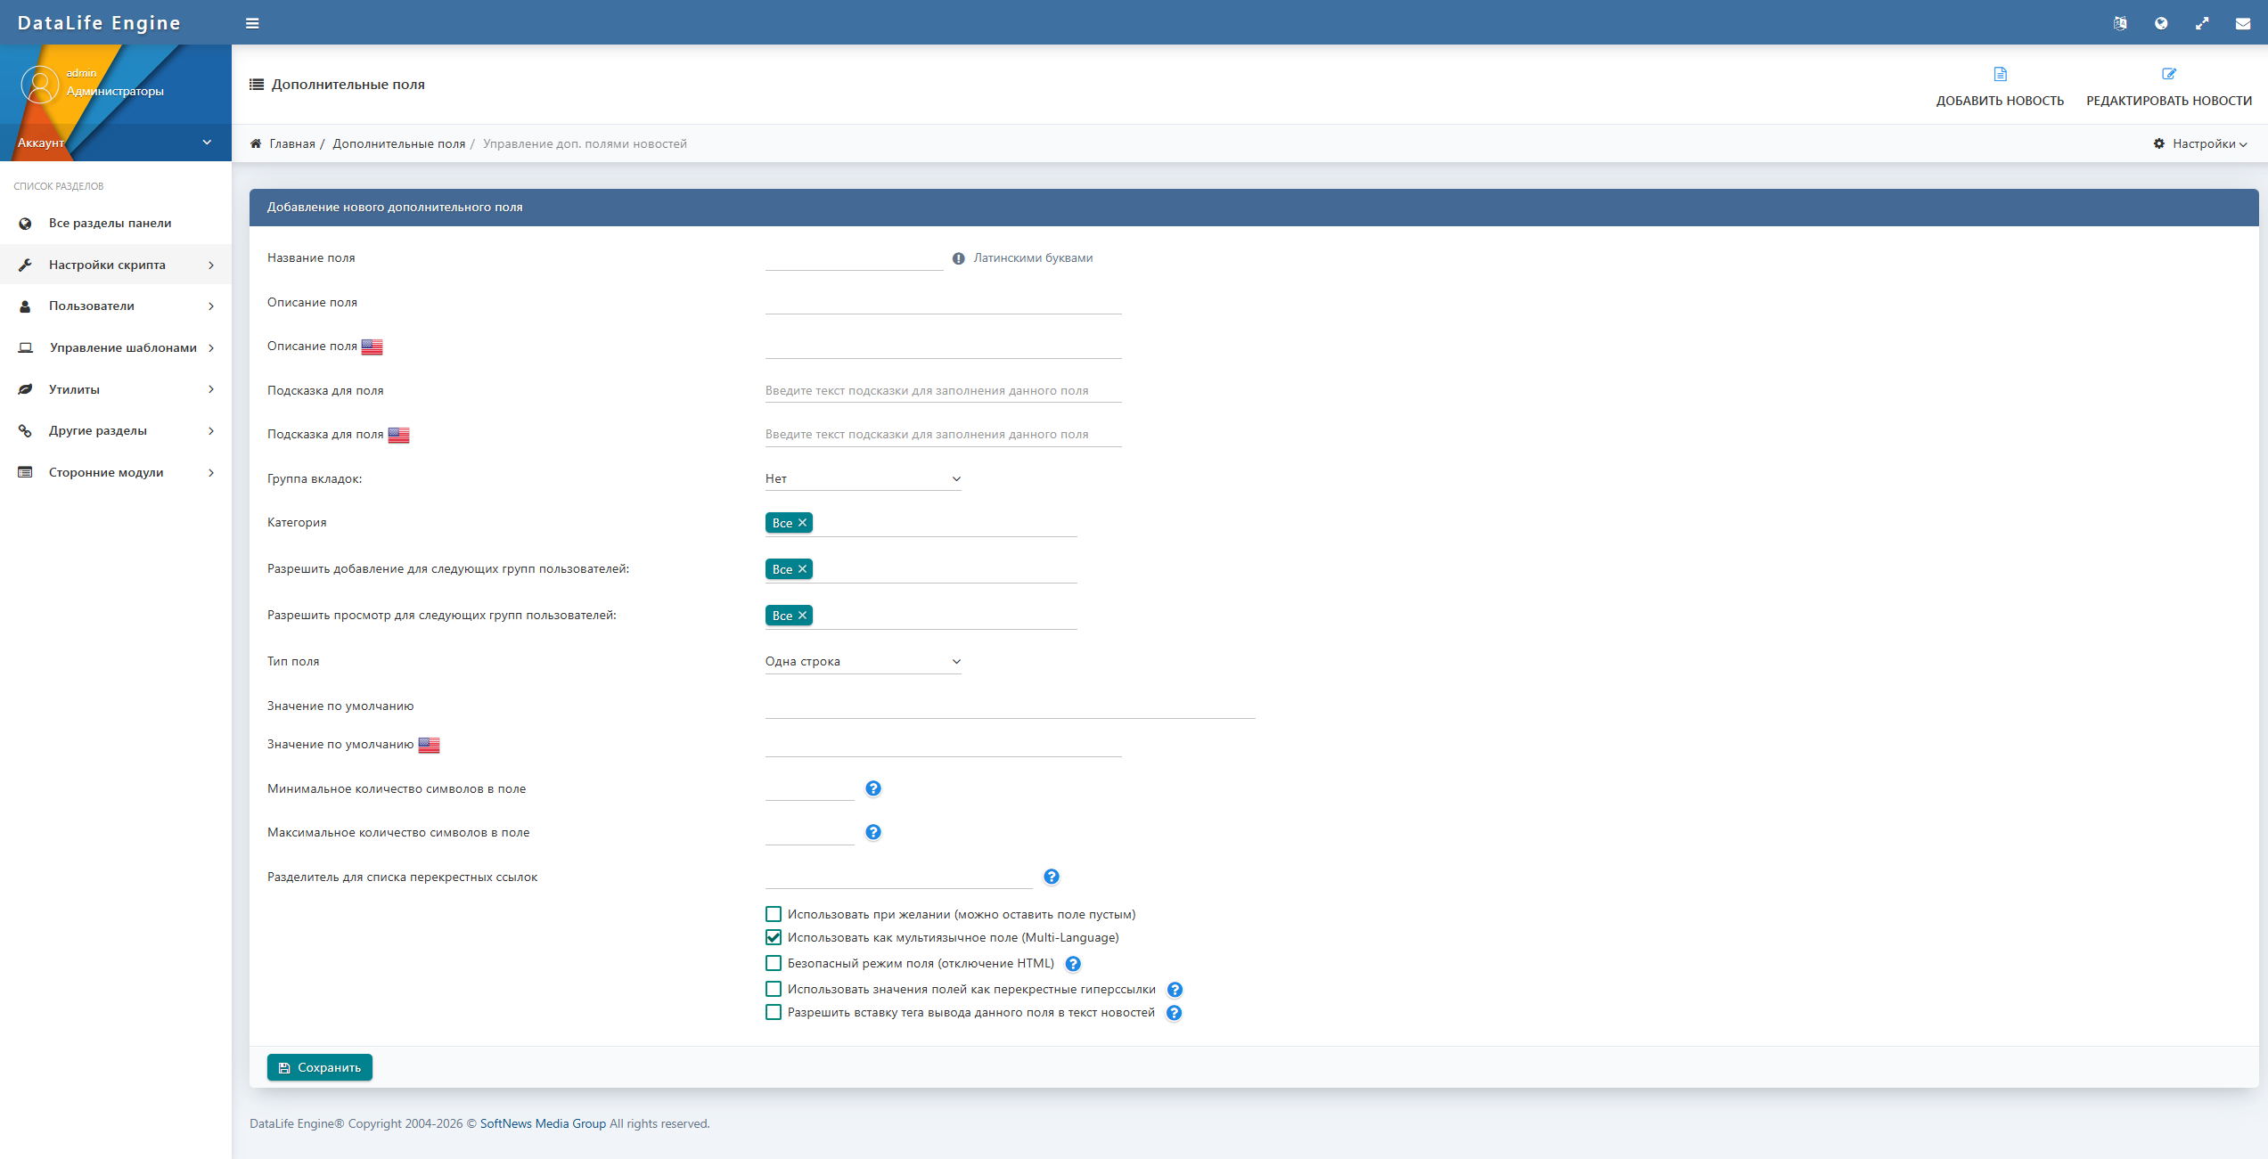Click the hamburger menu icon in header
This screenshot has height=1159, width=2268.
click(252, 23)
